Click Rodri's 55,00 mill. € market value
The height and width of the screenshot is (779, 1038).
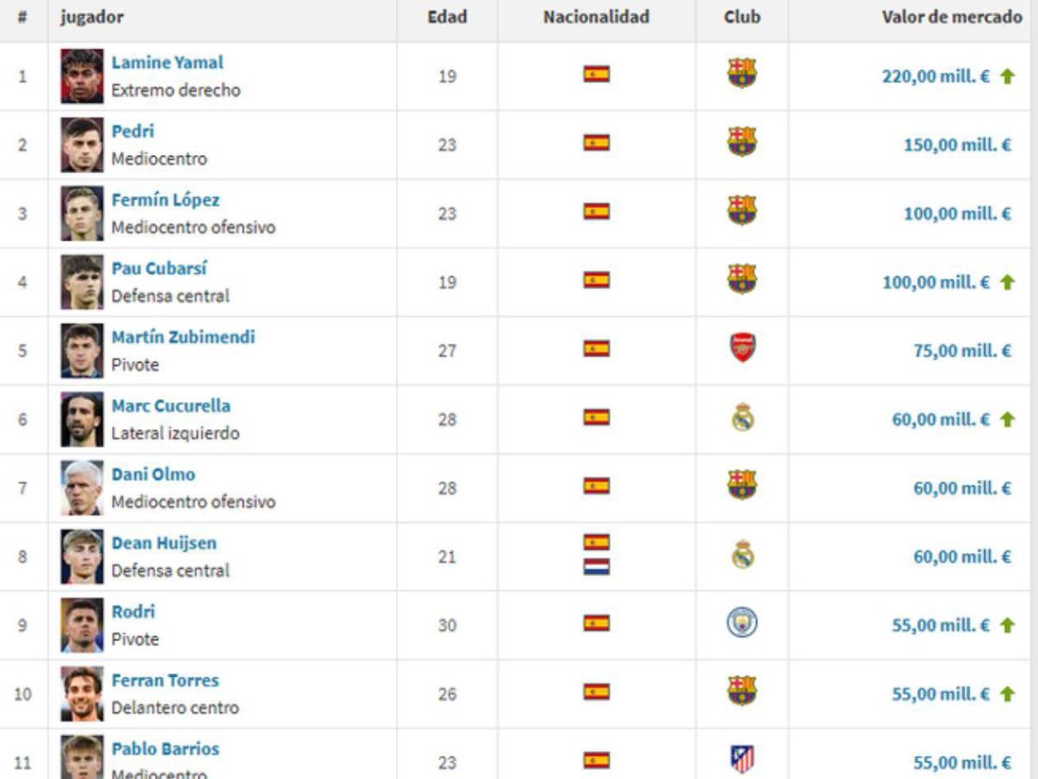click(941, 625)
